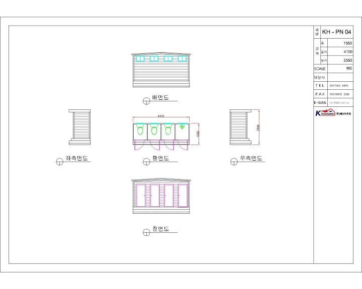Screen dimensions: 362x289
Task: Select the '좌측면도' view label
Action: pyautogui.click(x=76, y=158)
